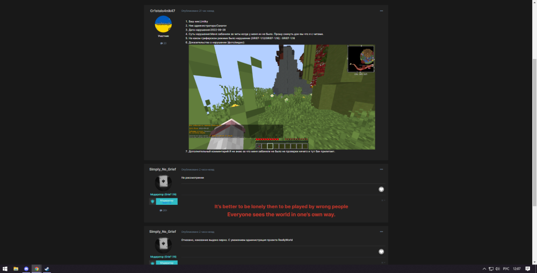
Task: Open the Windows Start menu
Action: click(x=5, y=269)
